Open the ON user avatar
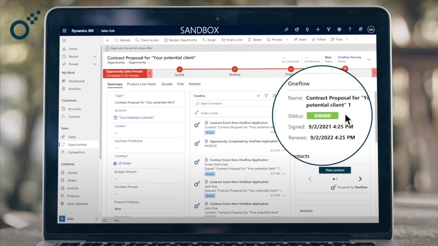This screenshot has height=246, width=438. coord(371,30)
